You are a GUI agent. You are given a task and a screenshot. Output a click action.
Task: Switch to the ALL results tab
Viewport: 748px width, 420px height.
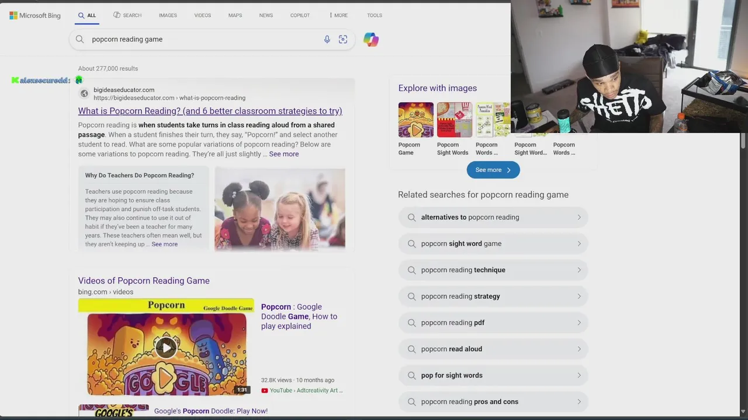pos(87,15)
